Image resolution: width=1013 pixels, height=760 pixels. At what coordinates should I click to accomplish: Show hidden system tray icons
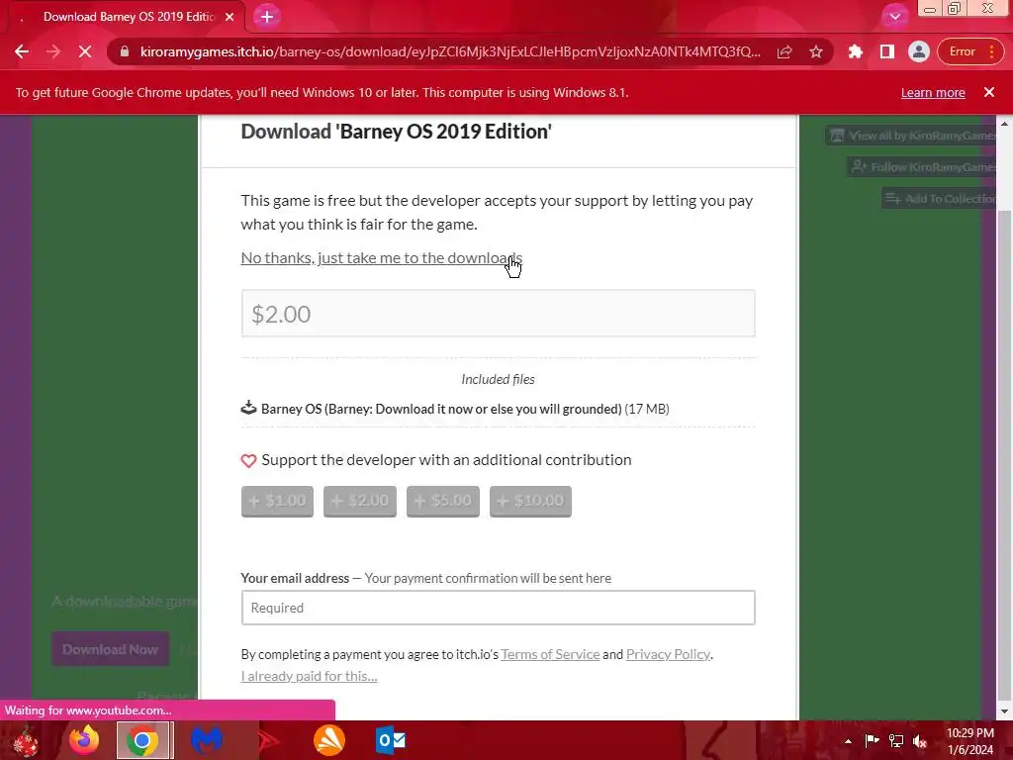tap(848, 741)
